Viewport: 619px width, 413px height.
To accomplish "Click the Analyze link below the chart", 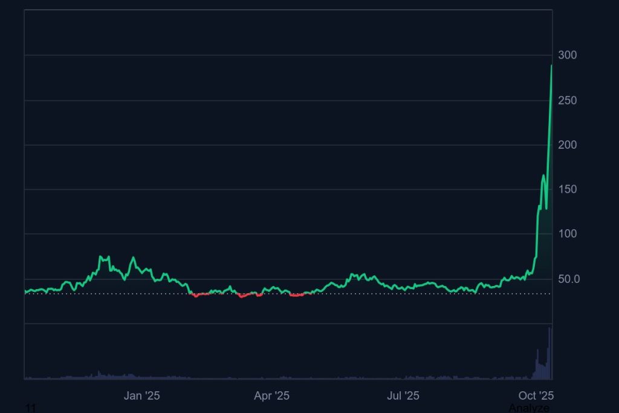I will pyautogui.click(x=529, y=408).
